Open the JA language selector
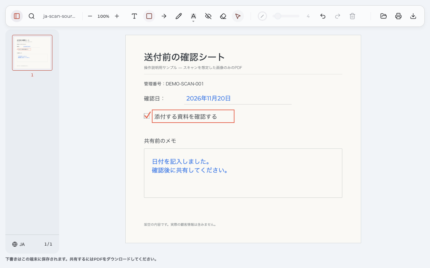430x268 pixels. pyautogui.click(x=18, y=244)
